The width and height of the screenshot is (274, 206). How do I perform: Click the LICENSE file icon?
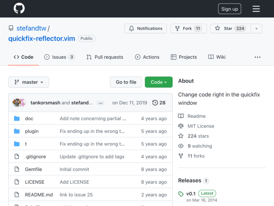coord(17,182)
